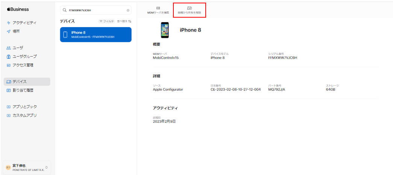Clear the serial number search field

click(x=128, y=10)
